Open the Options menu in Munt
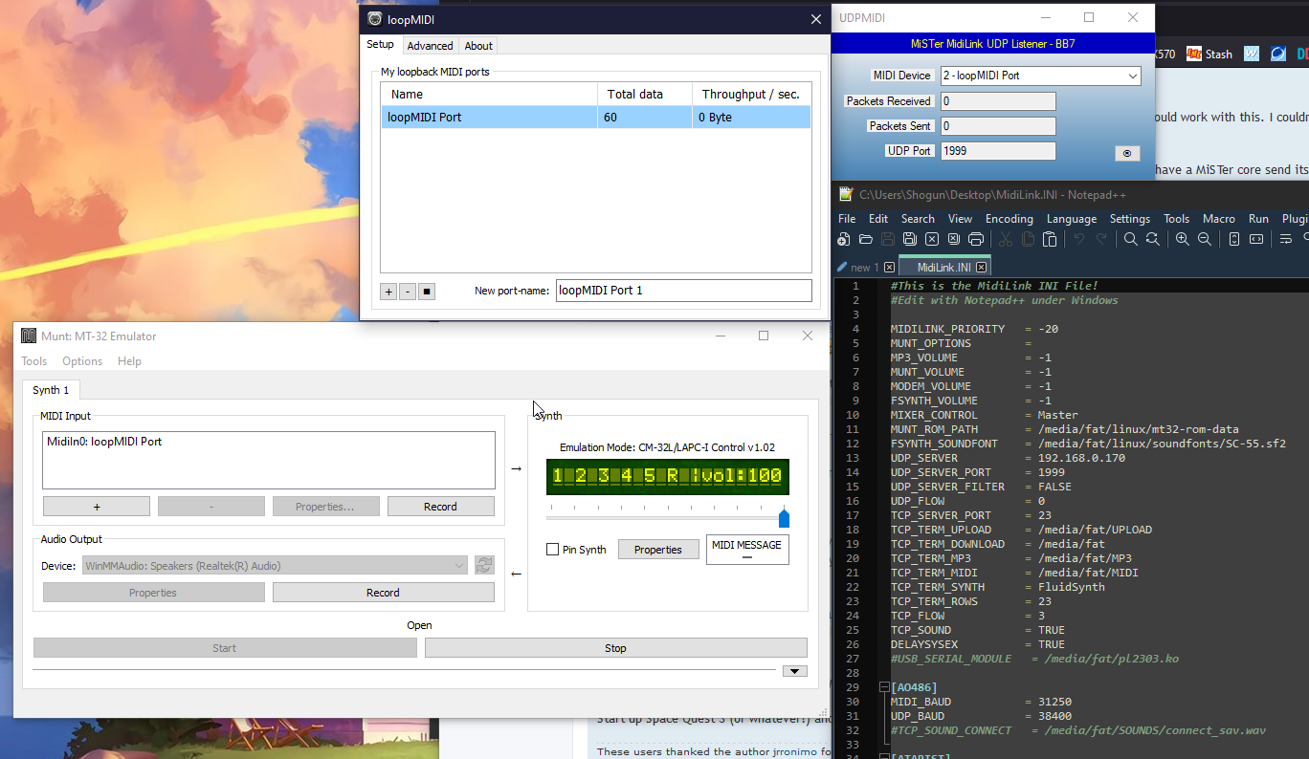Viewport: 1309px width, 759px height. point(82,361)
